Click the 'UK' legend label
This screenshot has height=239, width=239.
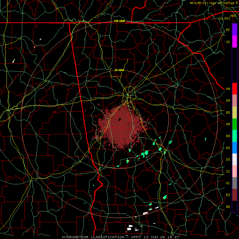(228, 42)
